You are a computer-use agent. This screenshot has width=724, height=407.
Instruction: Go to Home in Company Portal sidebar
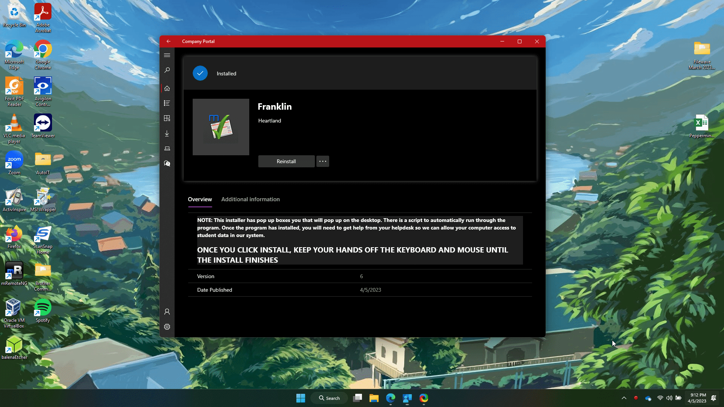[167, 88]
